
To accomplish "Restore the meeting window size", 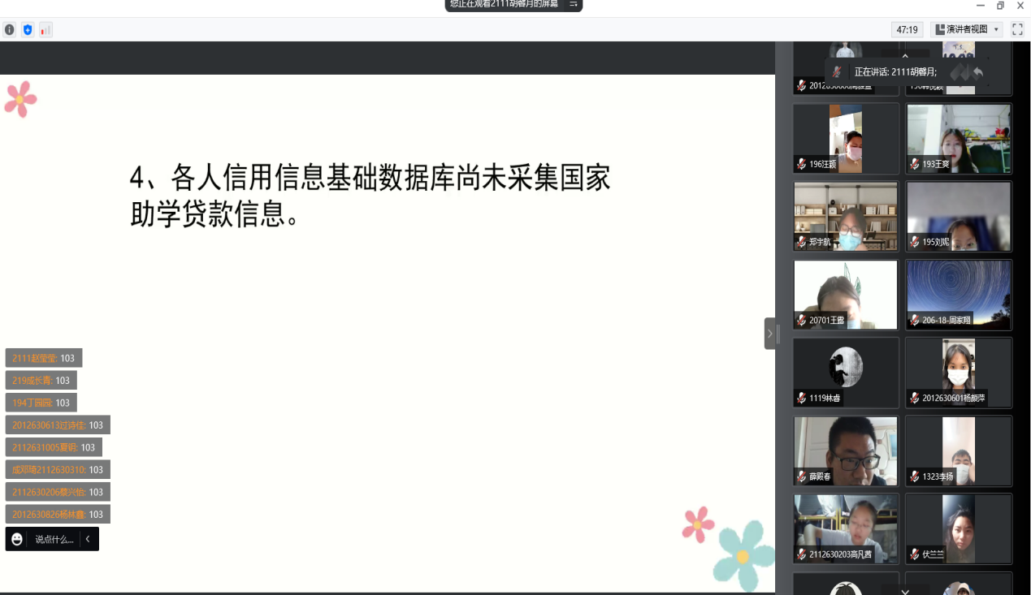I will 1000,6.
